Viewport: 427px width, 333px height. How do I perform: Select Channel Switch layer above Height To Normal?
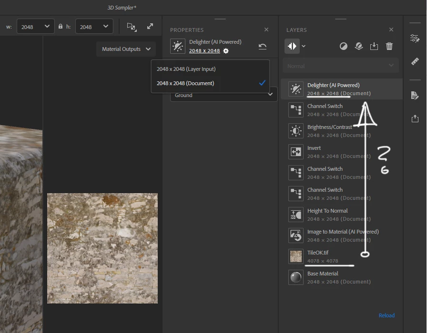[x=342, y=194]
